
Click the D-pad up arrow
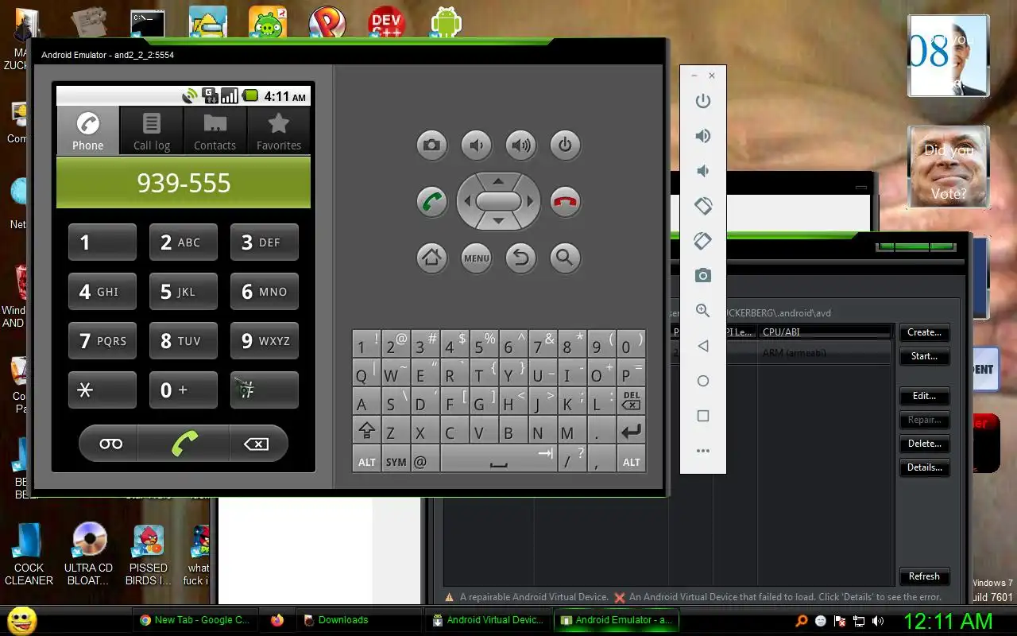[x=498, y=180]
